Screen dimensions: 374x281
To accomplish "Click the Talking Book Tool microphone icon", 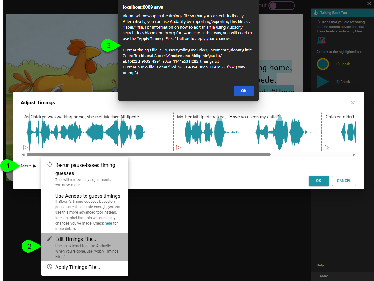I will 316,13.
